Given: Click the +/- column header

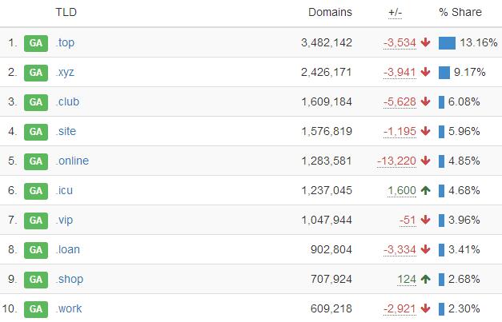Looking at the screenshot, I should click(x=395, y=13).
